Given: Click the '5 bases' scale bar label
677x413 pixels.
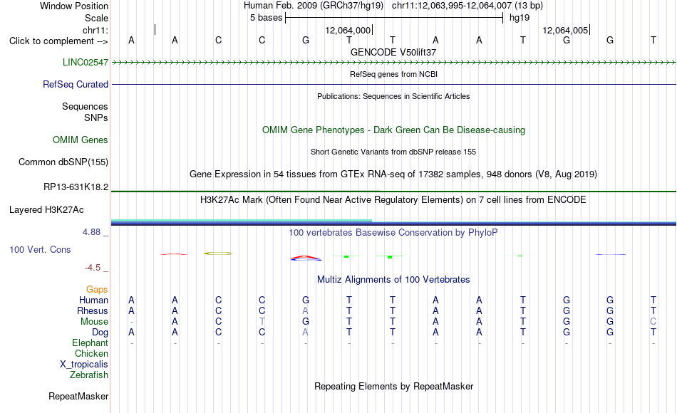Looking at the screenshot, I should click(x=266, y=18).
